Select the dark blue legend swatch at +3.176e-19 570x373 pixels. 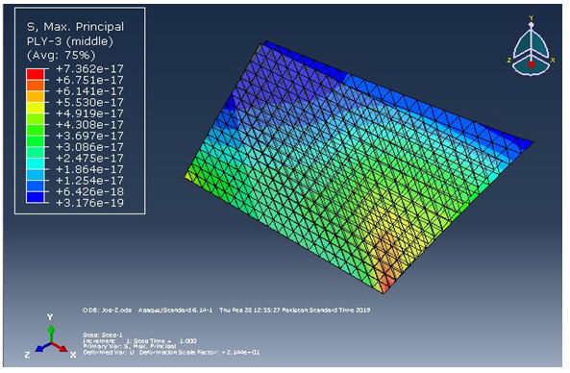pyautogui.click(x=36, y=197)
